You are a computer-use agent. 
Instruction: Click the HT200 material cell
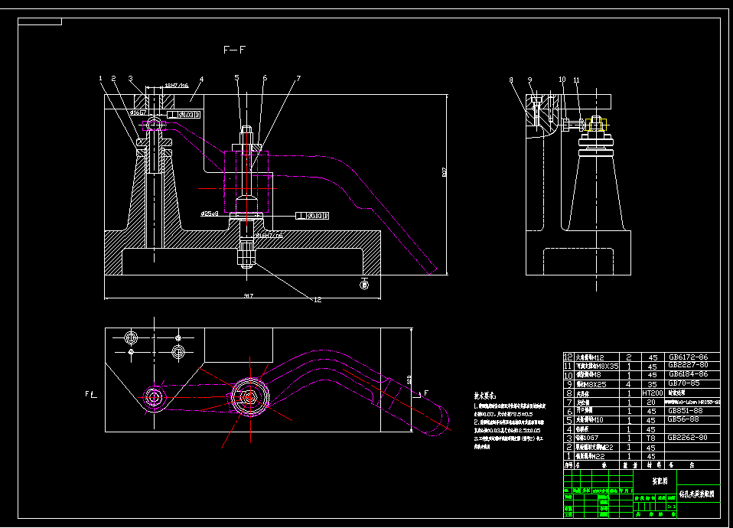653,393
